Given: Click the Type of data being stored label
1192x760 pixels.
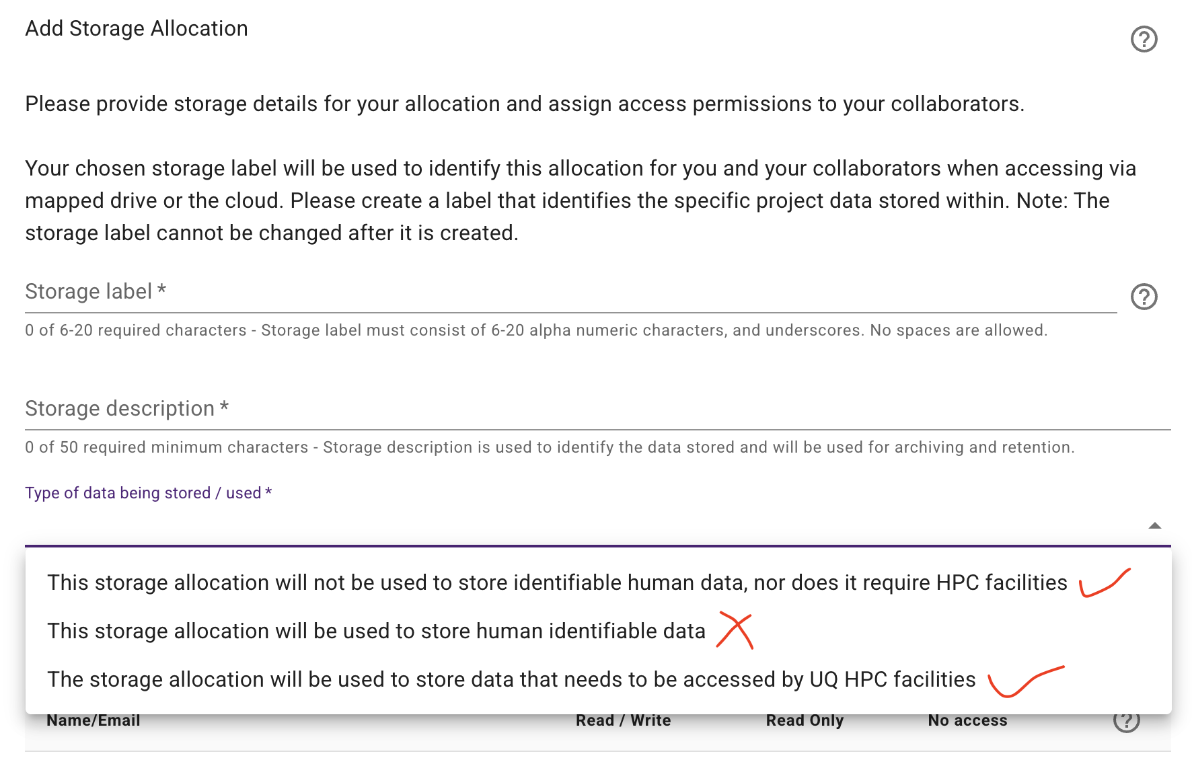Looking at the screenshot, I should click(x=147, y=493).
